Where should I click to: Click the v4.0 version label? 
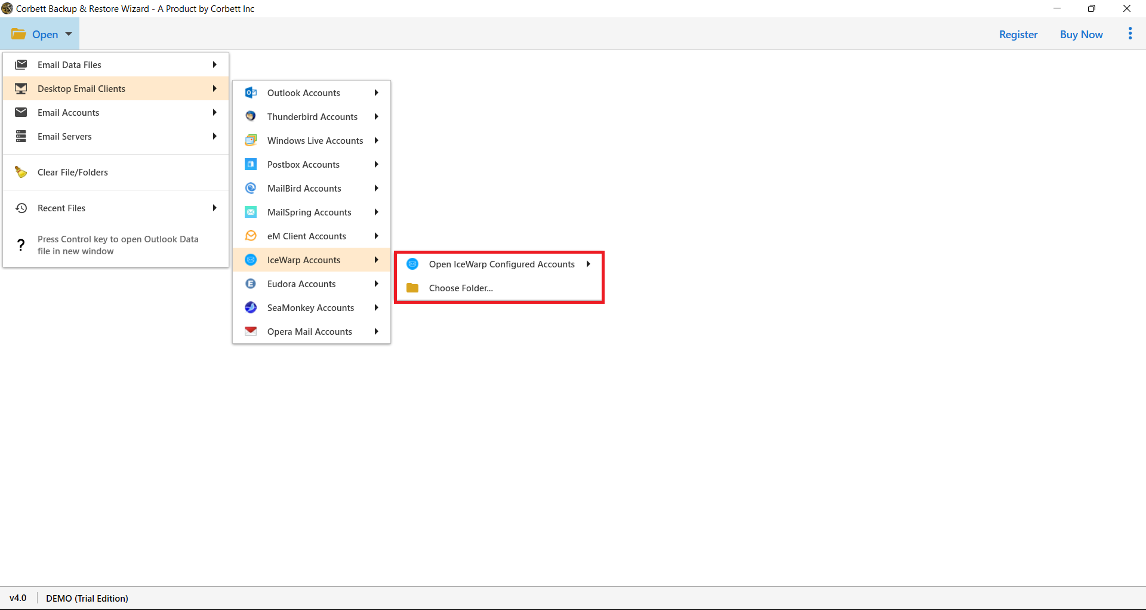click(x=18, y=598)
